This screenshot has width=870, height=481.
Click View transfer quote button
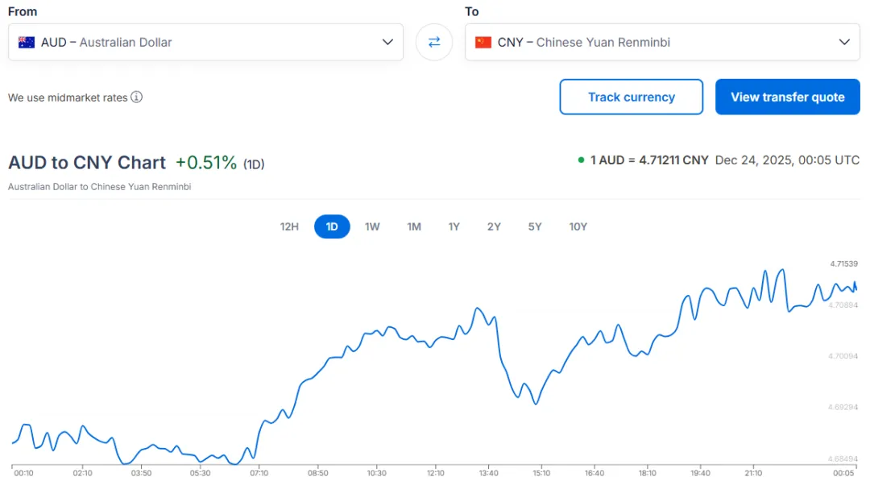(x=788, y=97)
